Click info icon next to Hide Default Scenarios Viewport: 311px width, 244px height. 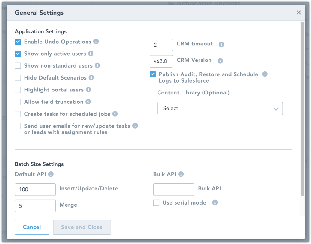tap(91, 77)
